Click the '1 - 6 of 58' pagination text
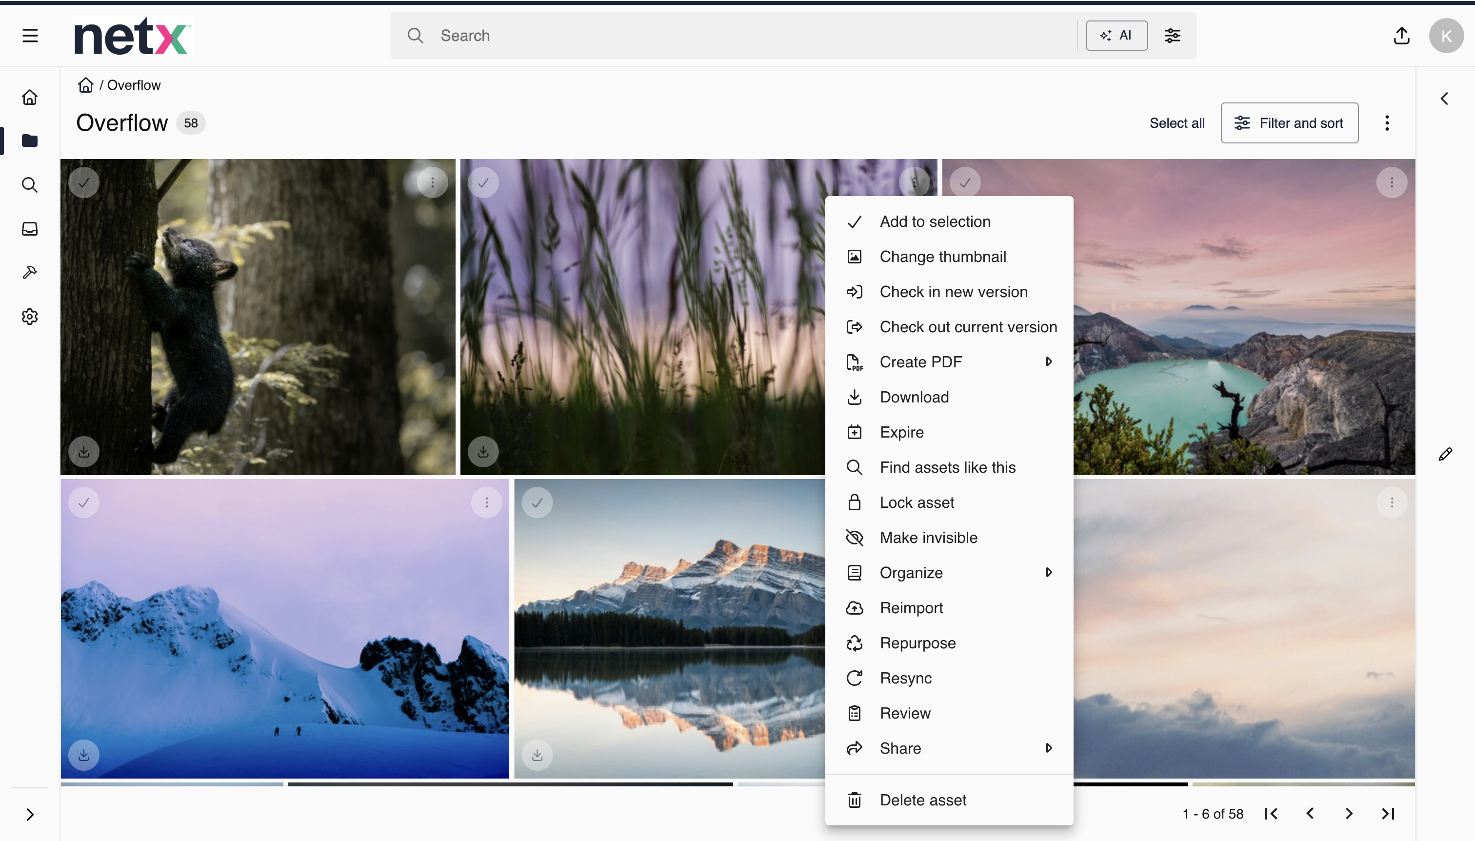The height and width of the screenshot is (841, 1475). [1213, 814]
